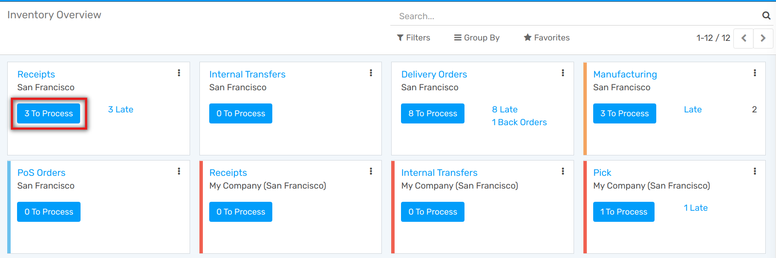
Task: Click the search magnifier icon
Action: tap(766, 16)
